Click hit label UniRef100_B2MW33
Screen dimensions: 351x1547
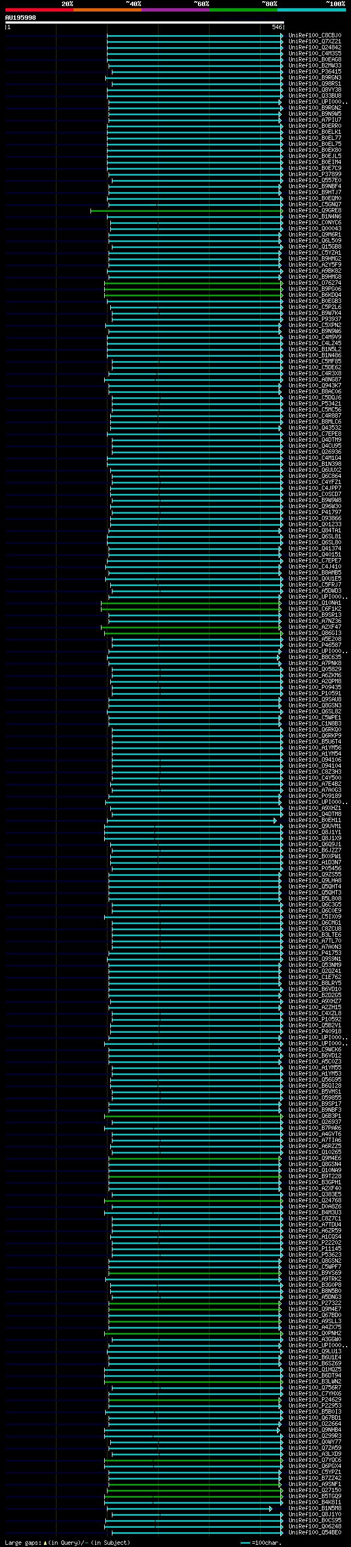click(314, 65)
